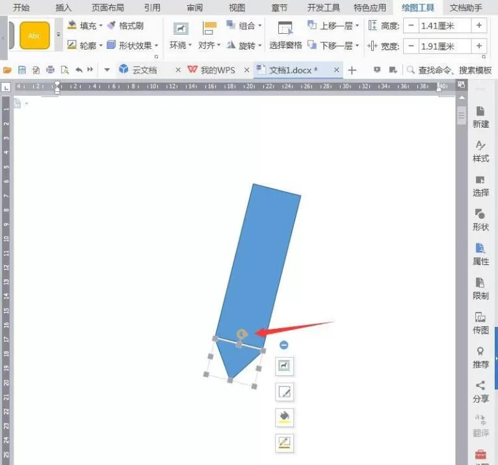Open sidebar 属性 panel
Screen dimensions: 498x465
480,255
